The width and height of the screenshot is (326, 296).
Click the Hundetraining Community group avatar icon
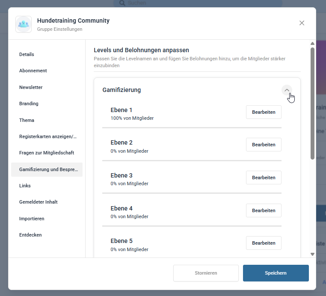click(24, 24)
